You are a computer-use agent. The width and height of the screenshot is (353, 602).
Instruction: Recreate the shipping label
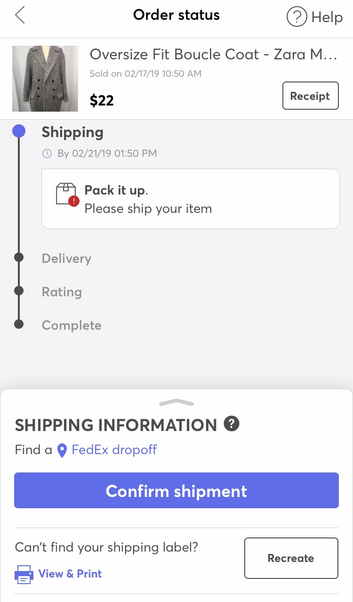click(291, 558)
